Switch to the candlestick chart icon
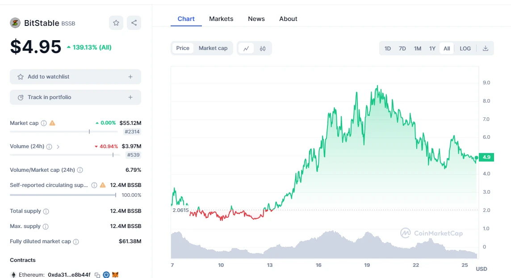The height and width of the screenshot is (278, 511). [x=263, y=48]
